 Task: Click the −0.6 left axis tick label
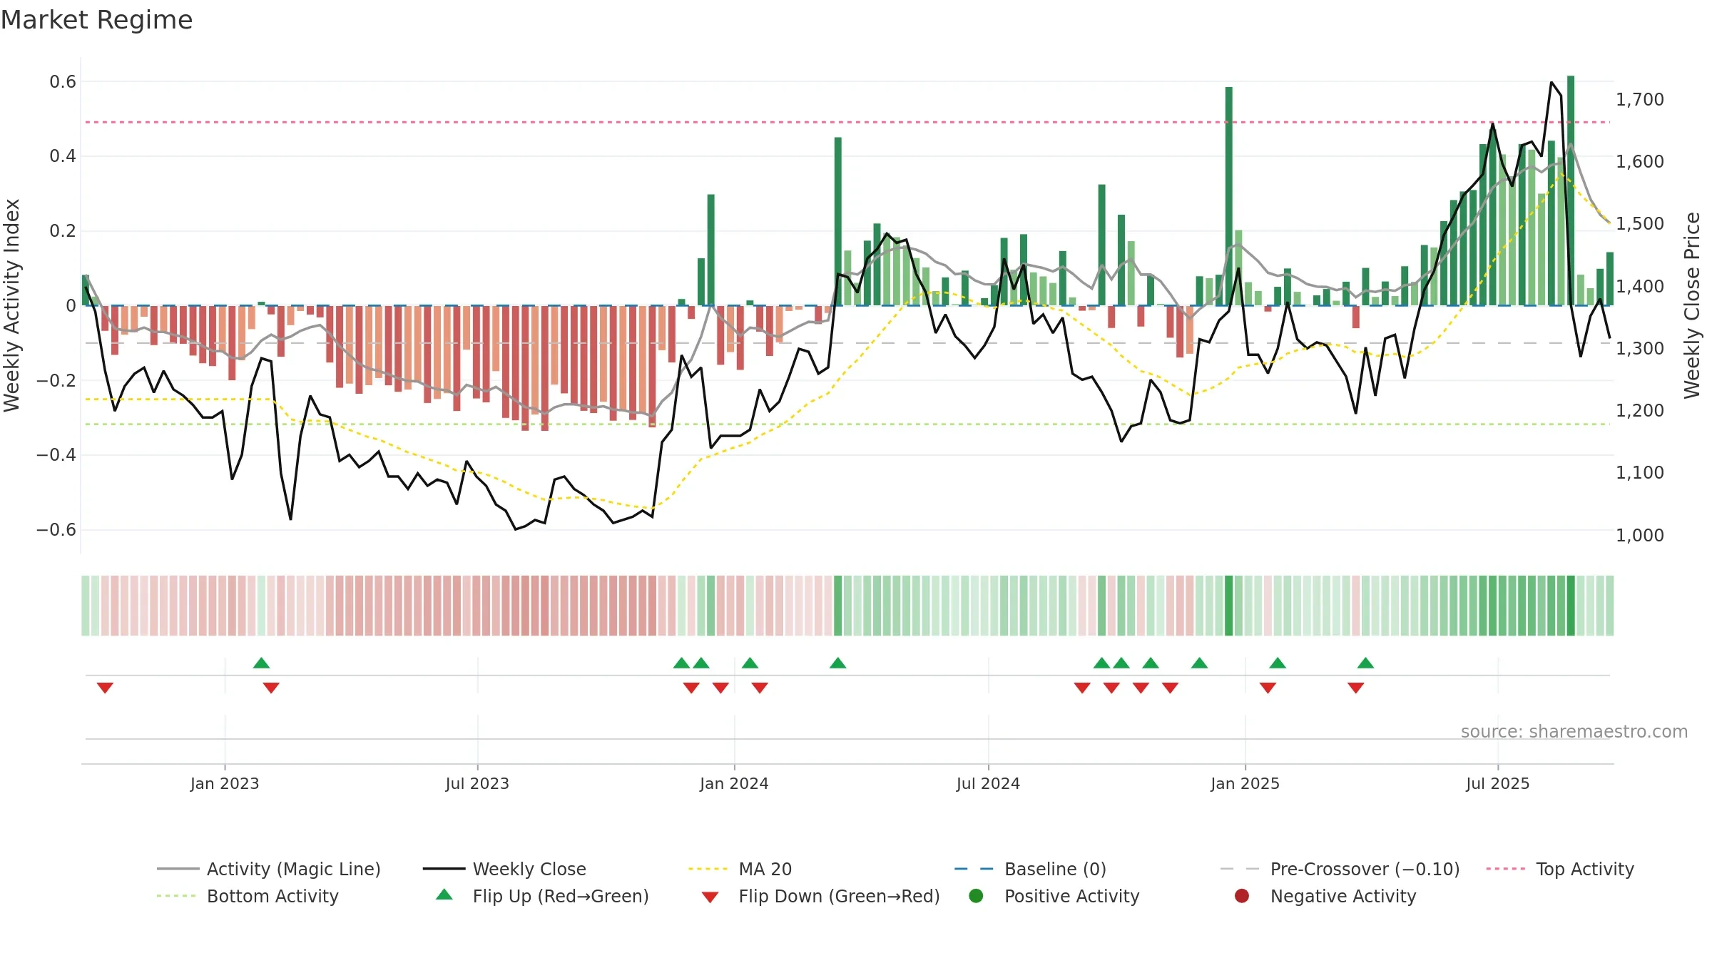pos(56,530)
